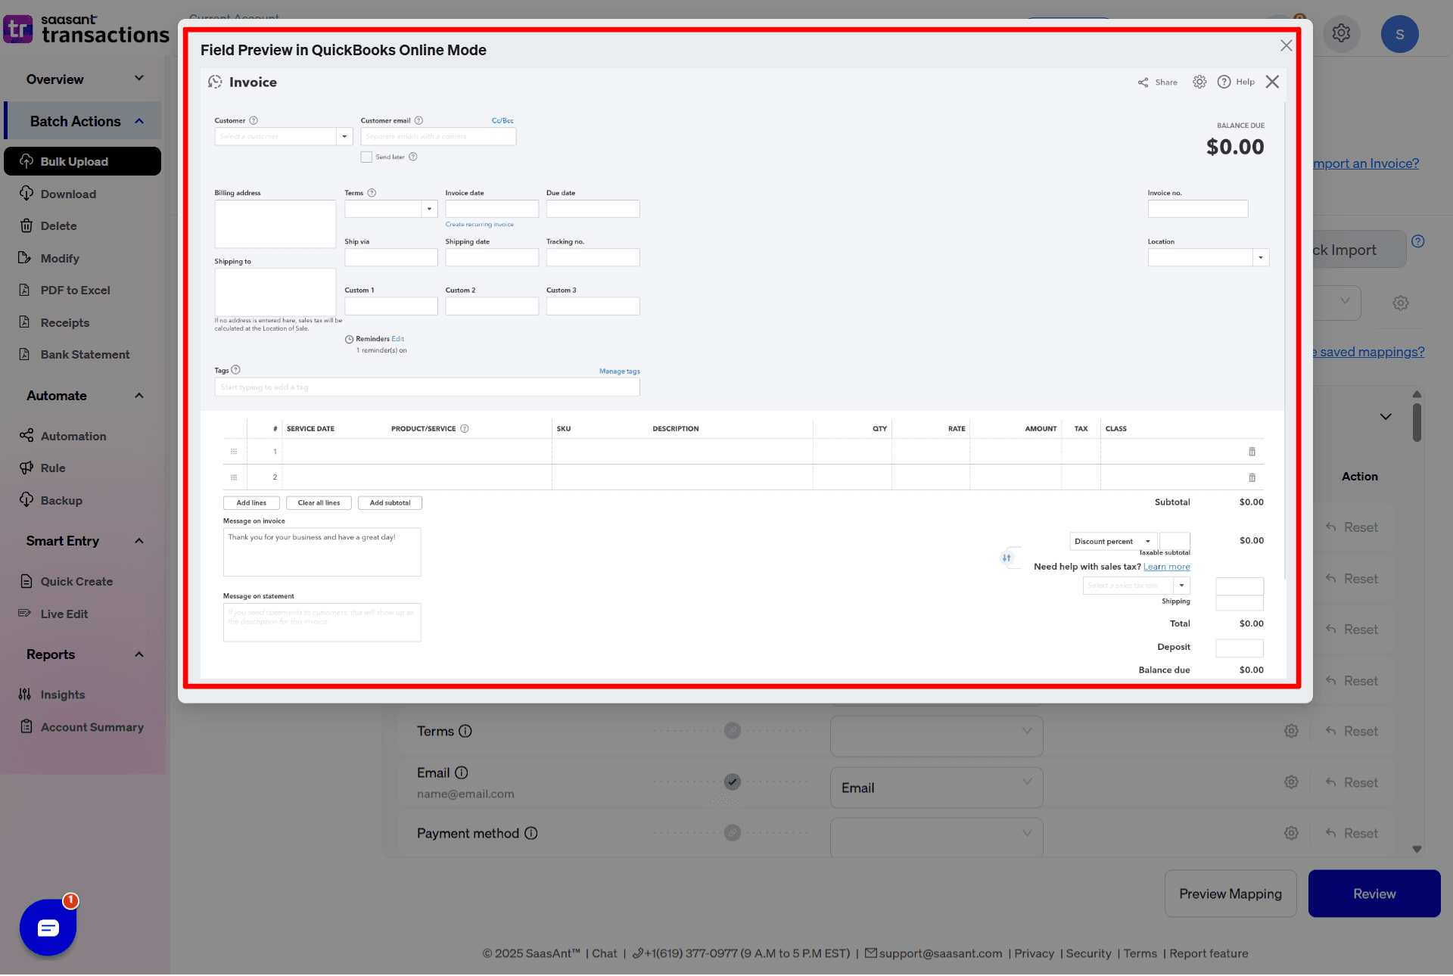
Task: Open the user profile avatar S
Action: (x=1399, y=34)
